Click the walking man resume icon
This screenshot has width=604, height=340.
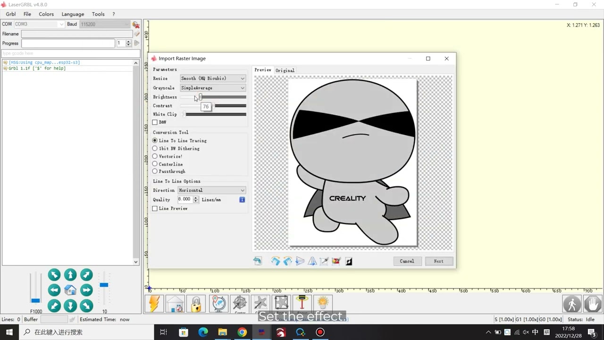pos(572,304)
